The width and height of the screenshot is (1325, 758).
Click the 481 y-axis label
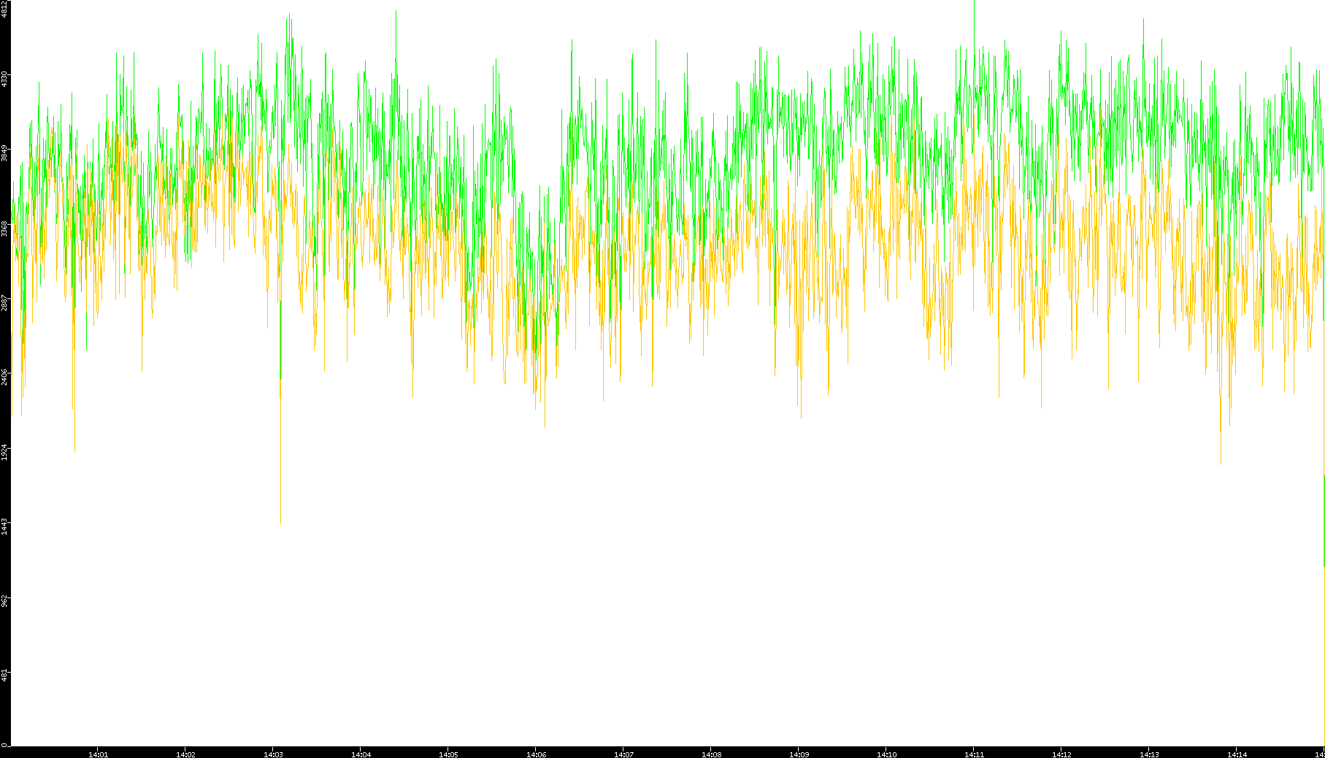coord(5,675)
